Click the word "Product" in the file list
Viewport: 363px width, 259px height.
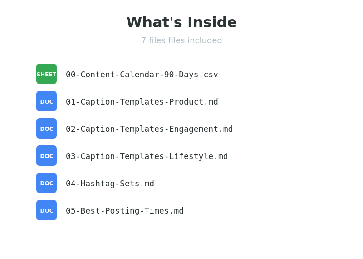(x=186, y=102)
